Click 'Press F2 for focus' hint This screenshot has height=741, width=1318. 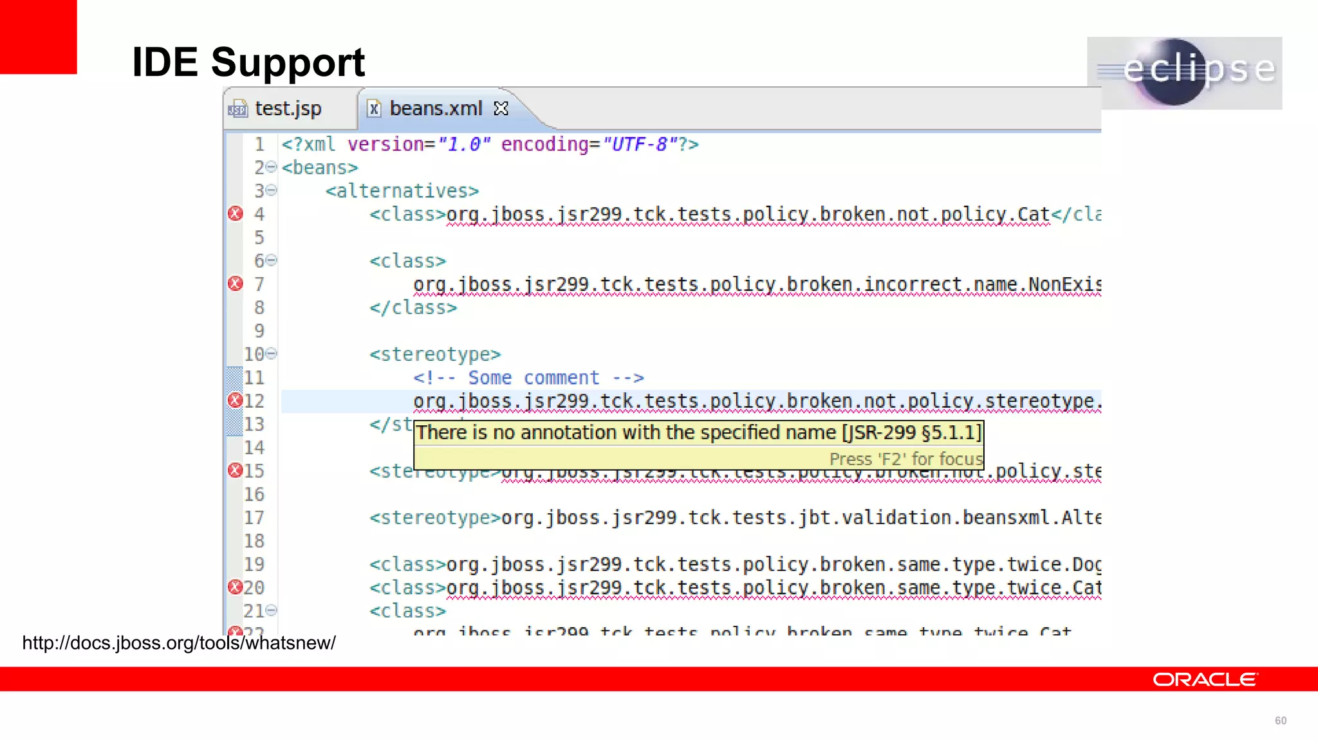click(x=905, y=459)
